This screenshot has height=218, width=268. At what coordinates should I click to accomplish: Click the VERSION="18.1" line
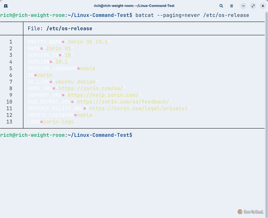(49, 62)
